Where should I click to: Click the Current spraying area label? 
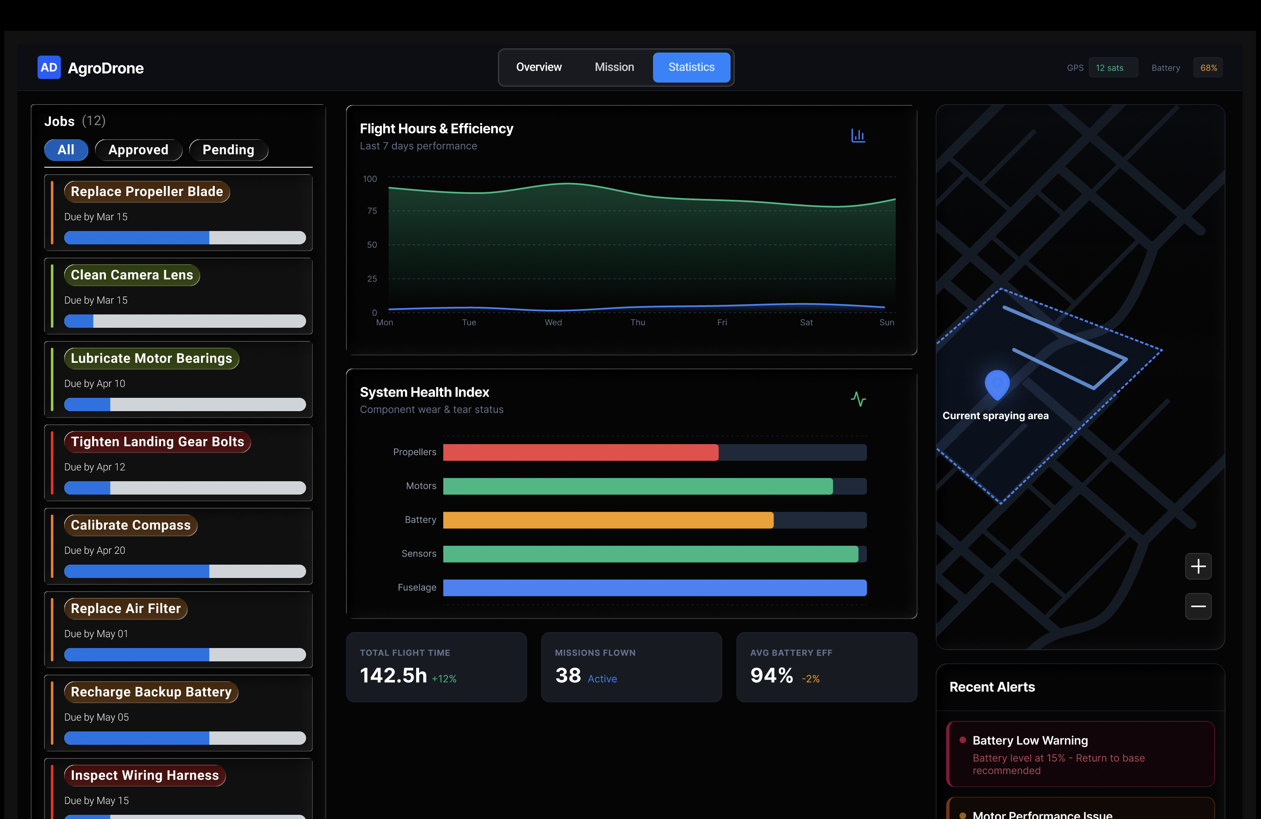click(995, 416)
